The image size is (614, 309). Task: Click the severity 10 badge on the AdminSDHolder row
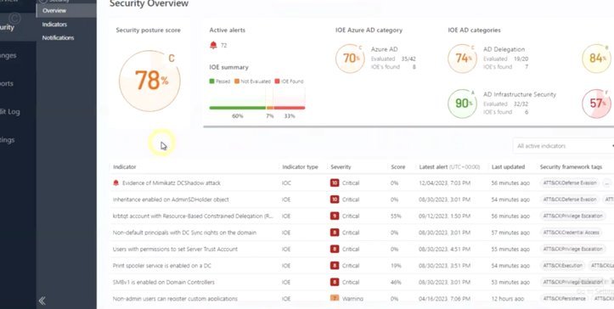pos(335,199)
